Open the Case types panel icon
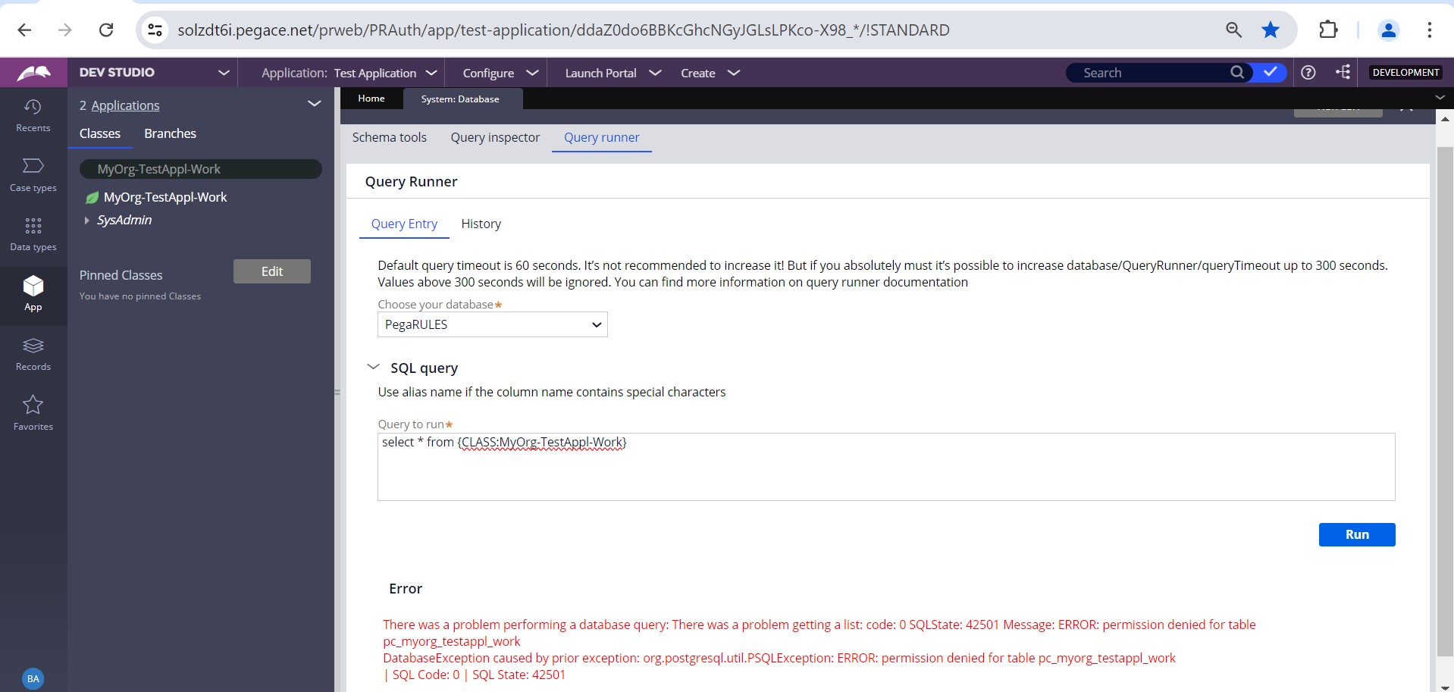1454x692 pixels. [x=33, y=174]
